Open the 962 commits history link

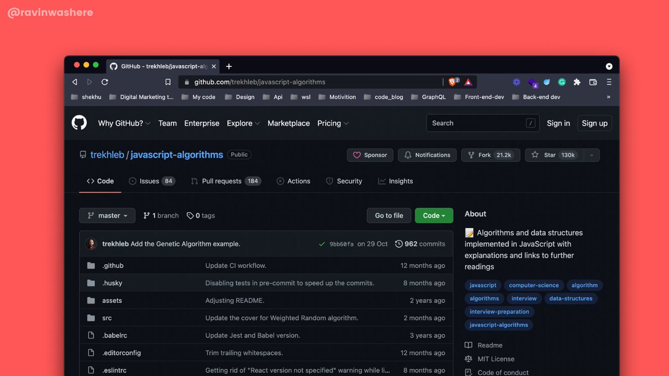(x=420, y=244)
